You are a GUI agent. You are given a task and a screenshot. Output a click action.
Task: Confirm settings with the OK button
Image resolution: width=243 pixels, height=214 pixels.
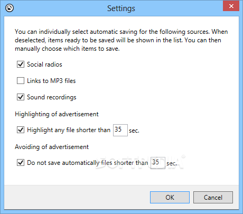click(170, 198)
